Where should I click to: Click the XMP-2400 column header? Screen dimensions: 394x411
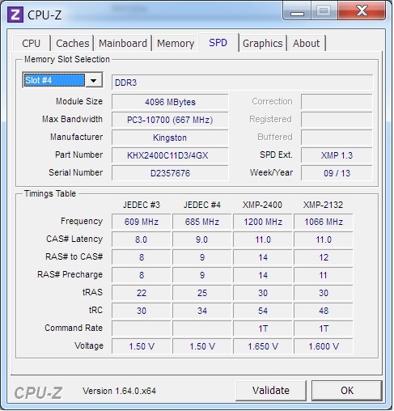[262, 205]
